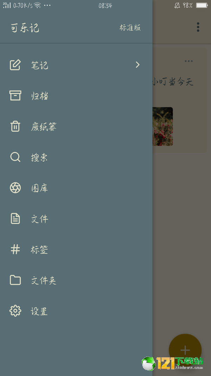Tap the 标签 hash icon
211x376 pixels.
tap(15, 249)
